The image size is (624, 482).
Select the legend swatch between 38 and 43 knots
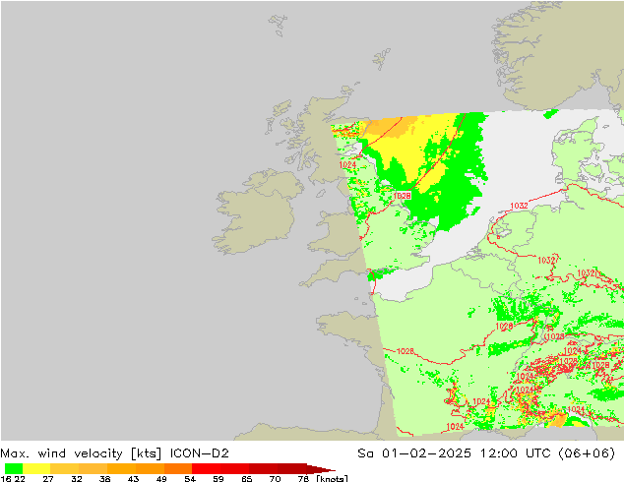point(121,468)
